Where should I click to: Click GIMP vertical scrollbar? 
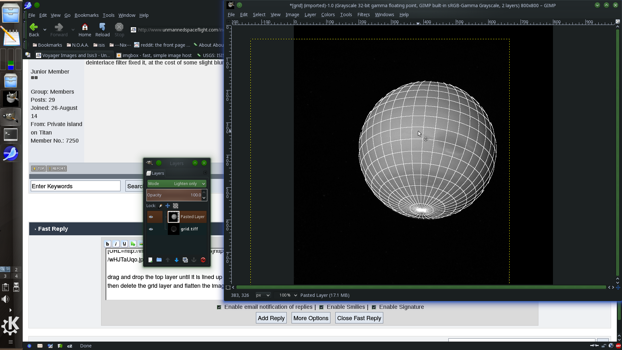(x=618, y=152)
